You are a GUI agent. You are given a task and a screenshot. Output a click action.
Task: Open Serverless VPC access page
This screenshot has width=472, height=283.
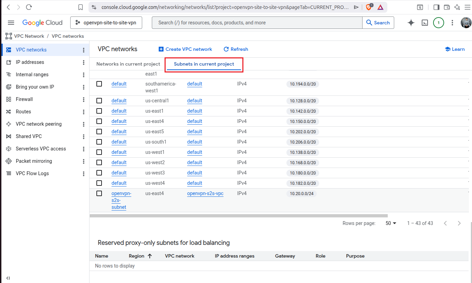pos(41,149)
